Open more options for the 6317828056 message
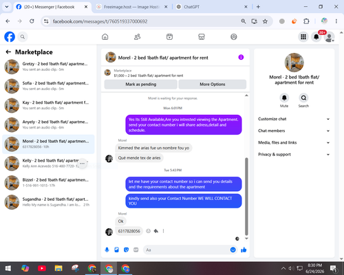 163,231
